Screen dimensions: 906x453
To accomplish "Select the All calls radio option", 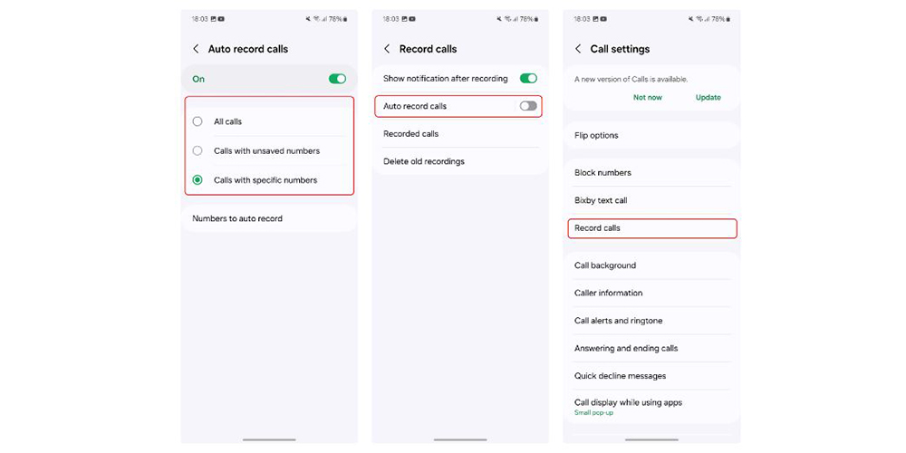I will 198,122.
